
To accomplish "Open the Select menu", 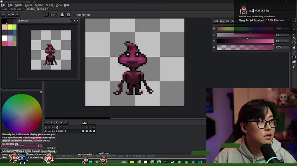I will coord(49,5).
